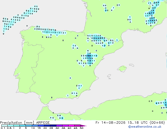Click the 'ARPEGE' model name label
The width and height of the screenshot is (167, 129).
coord(43,123)
